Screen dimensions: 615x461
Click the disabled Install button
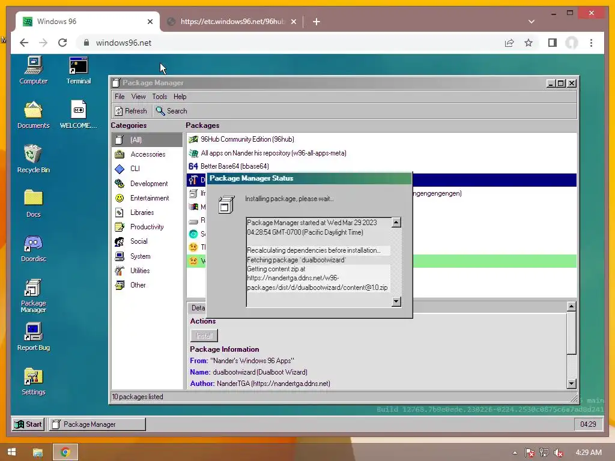[204, 336]
